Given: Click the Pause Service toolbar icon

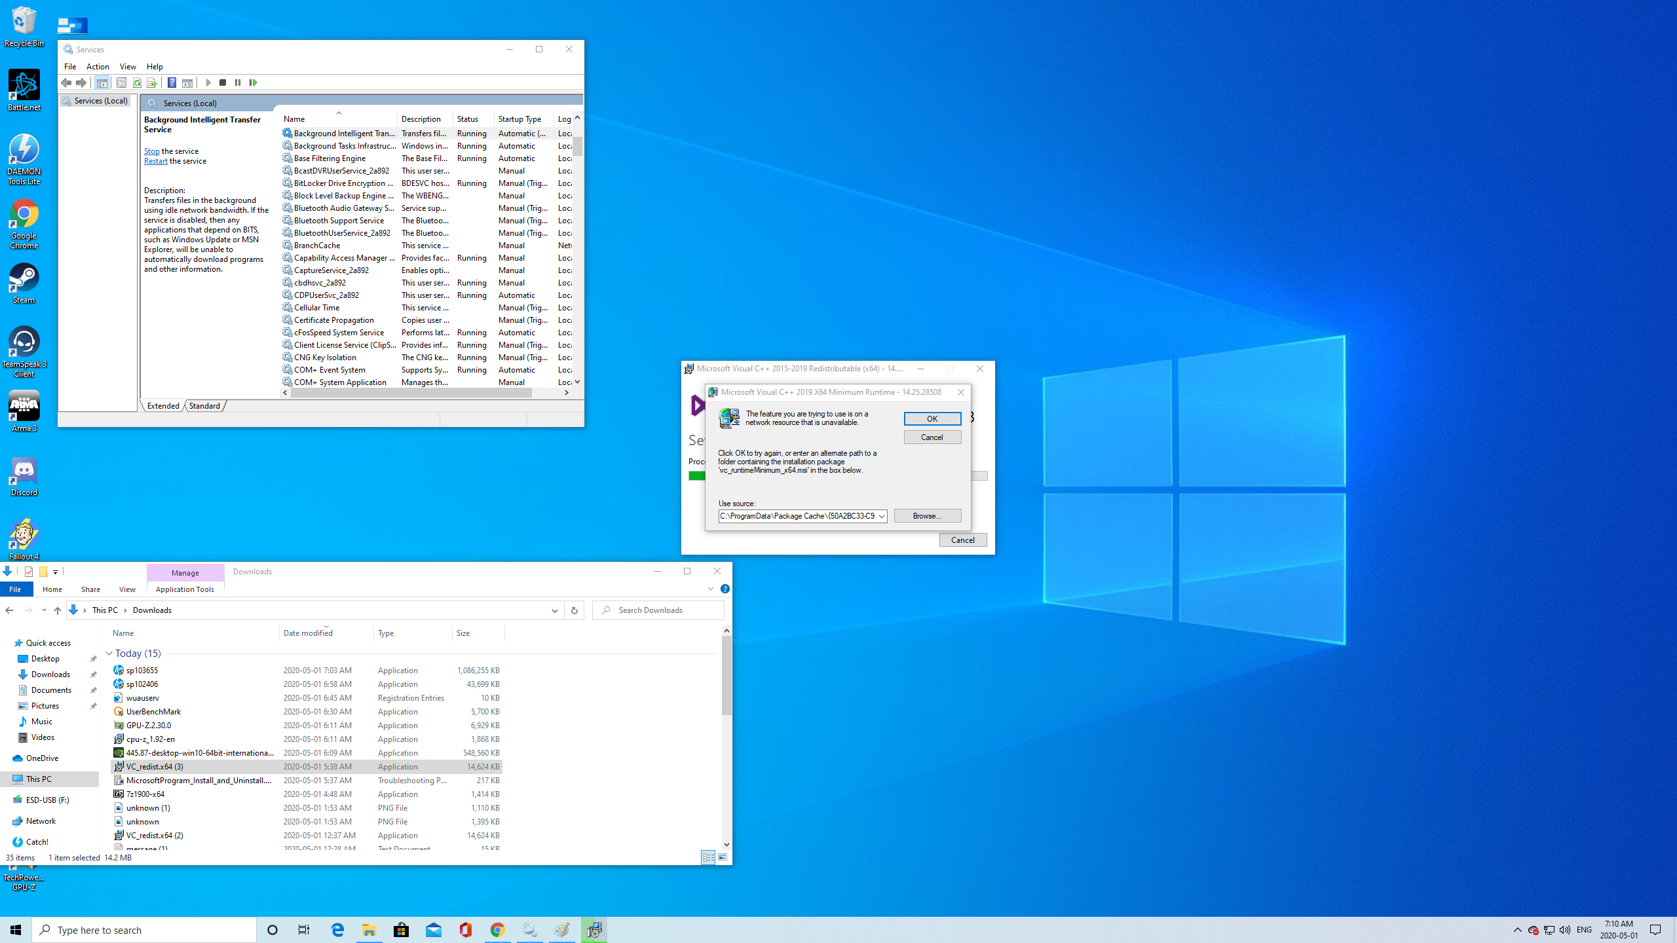Looking at the screenshot, I should click(x=238, y=83).
